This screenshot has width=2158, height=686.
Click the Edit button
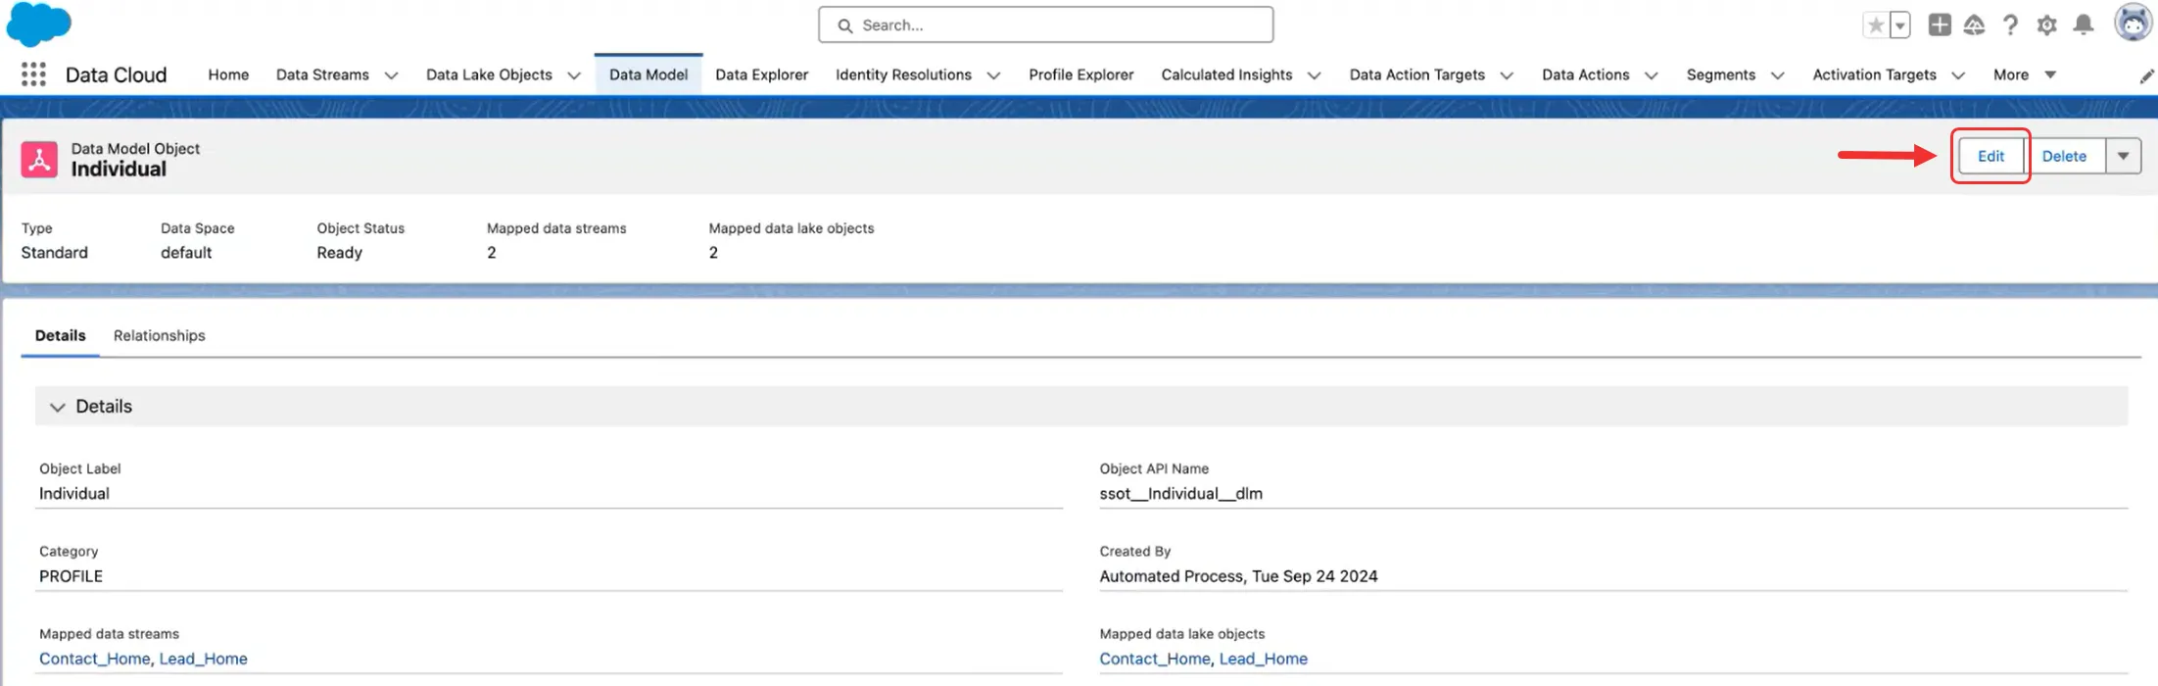1990,156
